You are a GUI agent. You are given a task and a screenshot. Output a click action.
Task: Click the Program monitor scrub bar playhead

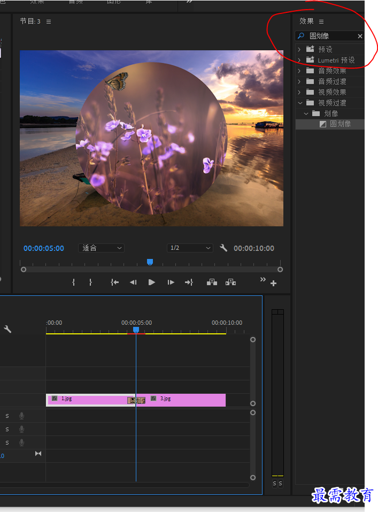pyautogui.click(x=150, y=262)
